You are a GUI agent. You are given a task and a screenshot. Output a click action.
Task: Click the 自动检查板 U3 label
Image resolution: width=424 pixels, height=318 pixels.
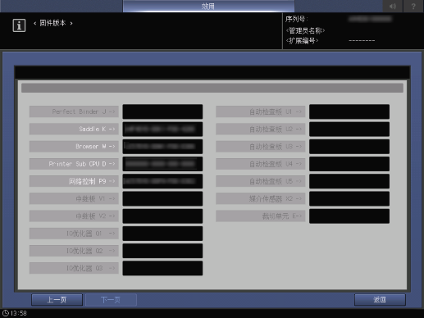[261, 147]
